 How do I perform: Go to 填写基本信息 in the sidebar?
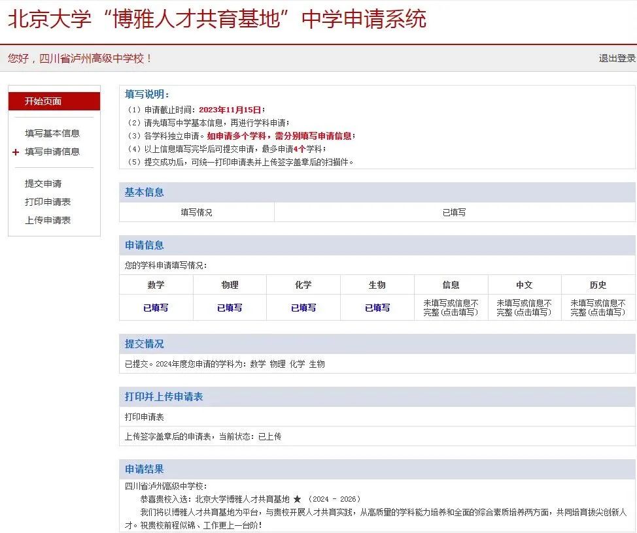coord(52,133)
